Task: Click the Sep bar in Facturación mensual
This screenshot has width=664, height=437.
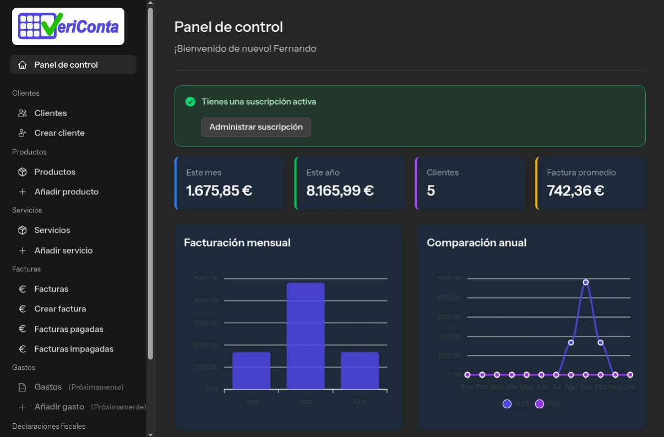Action: 305,336
